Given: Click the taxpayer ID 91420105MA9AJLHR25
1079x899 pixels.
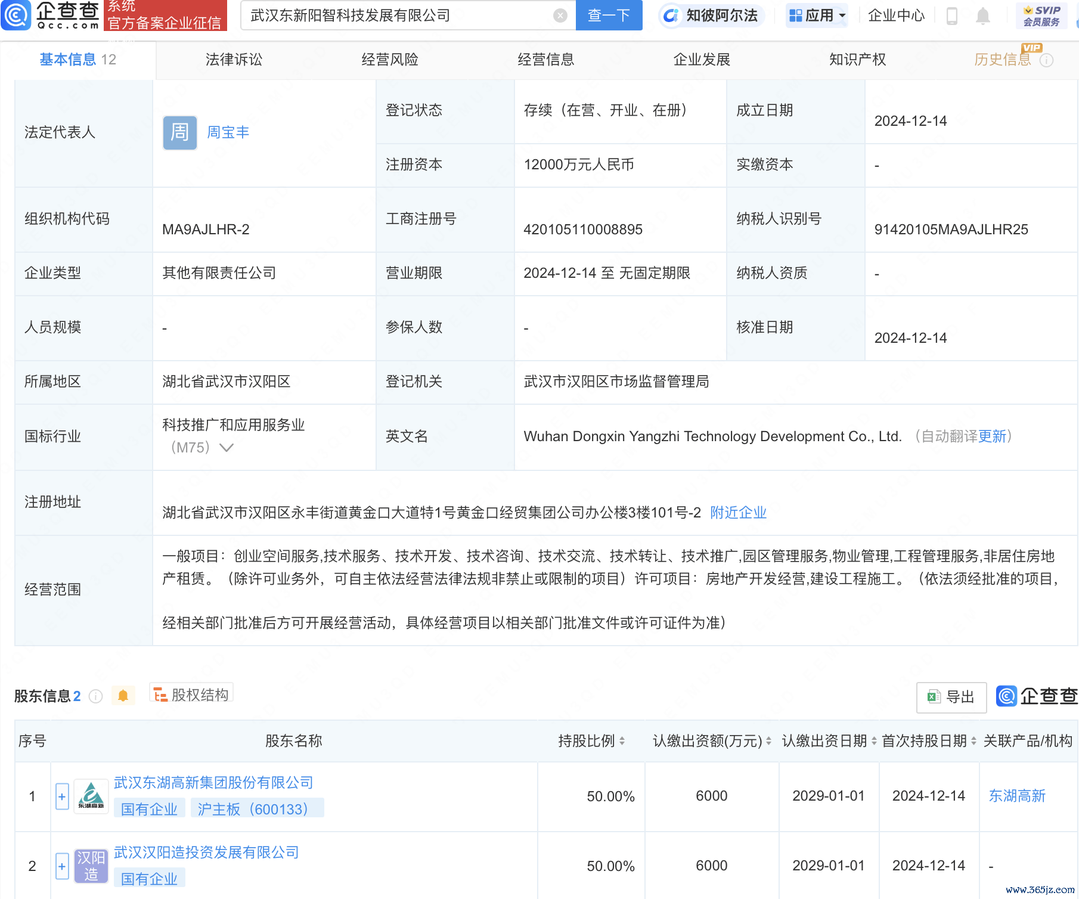Looking at the screenshot, I should click(x=951, y=230).
